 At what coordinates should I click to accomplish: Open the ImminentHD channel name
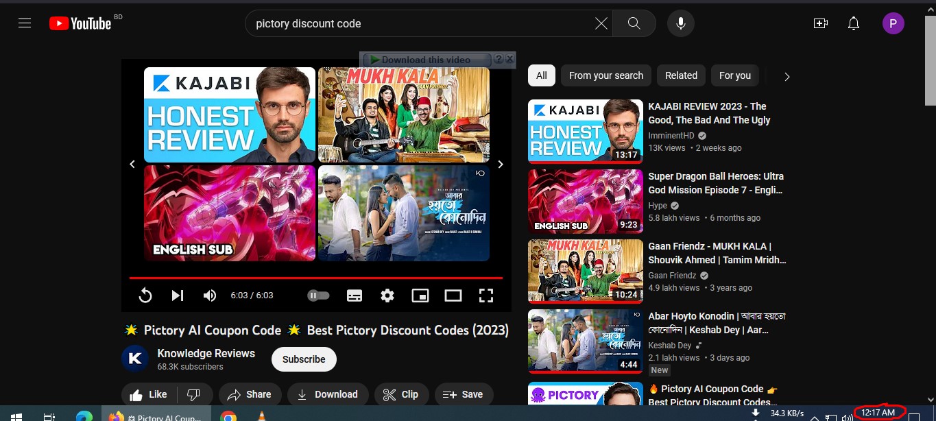pyautogui.click(x=671, y=136)
